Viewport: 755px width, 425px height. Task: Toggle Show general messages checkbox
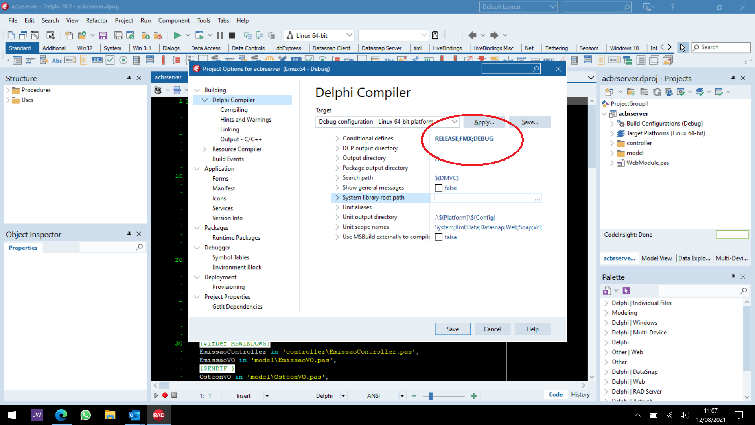pos(439,188)
